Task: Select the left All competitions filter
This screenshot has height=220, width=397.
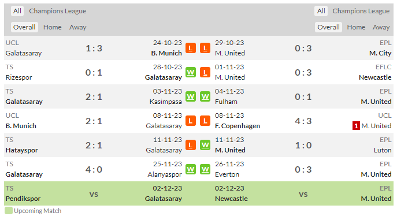Action: pos(17,11)
